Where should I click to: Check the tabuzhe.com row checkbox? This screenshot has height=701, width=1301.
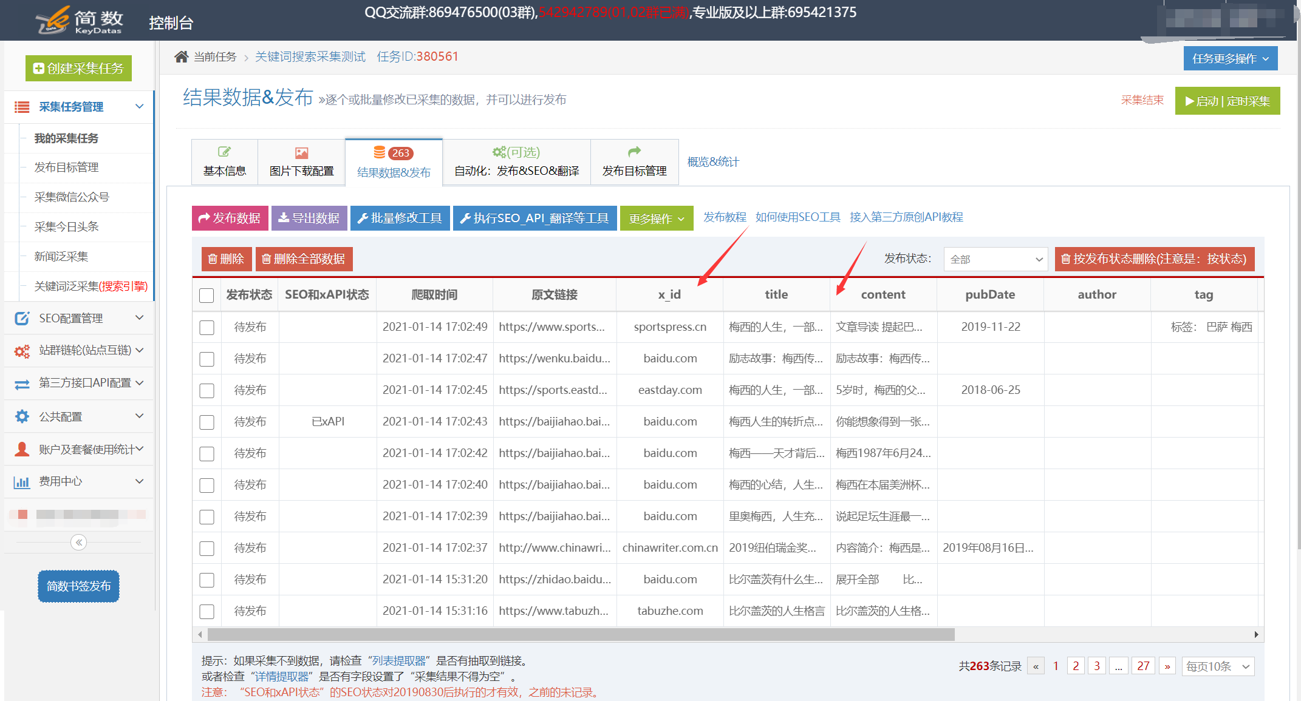(x=207, y=611)
